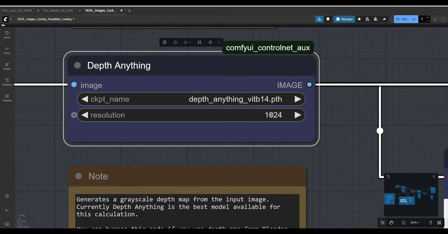The image size is (448, 234).
Task: Click the comfyui_controlnet_aux badge
Action: point(268,48)
